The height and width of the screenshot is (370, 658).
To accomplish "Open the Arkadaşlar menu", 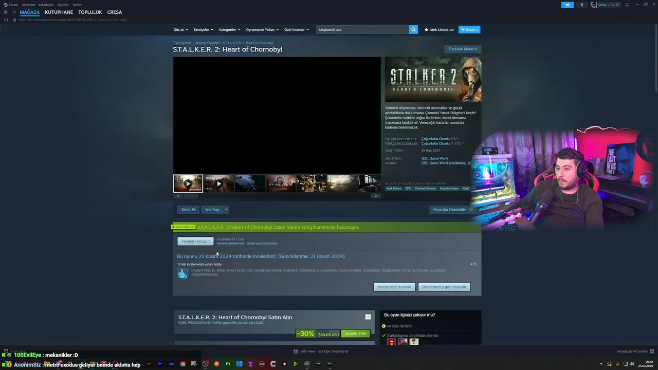I will click(x=46, y=5).
